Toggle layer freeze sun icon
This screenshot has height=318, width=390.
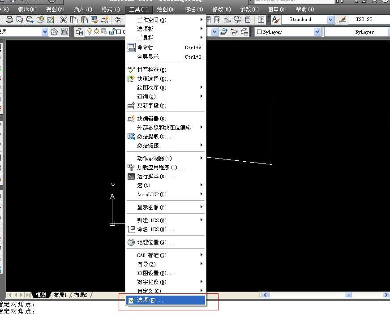pos(97,31)
